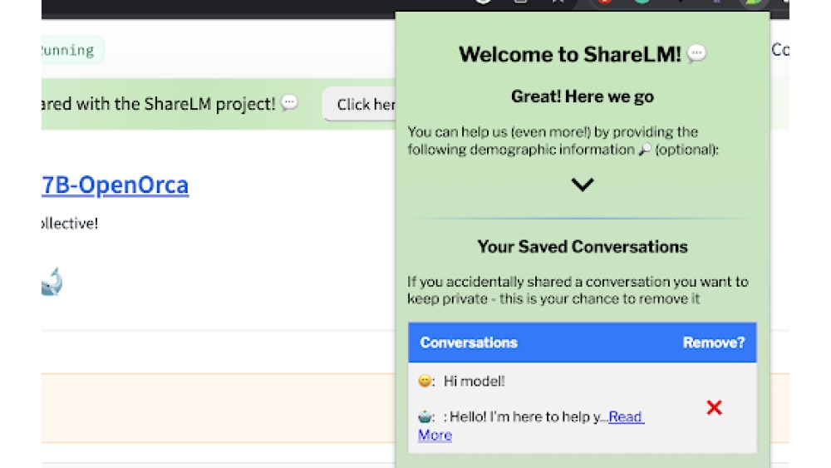Expand the demographic information chevron
The width and height of the screenshot is (831, 468).
[582, 185]
